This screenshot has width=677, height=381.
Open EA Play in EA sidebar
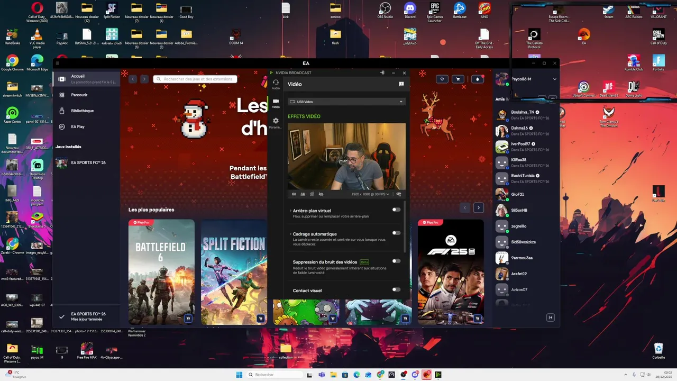[86, 126]
